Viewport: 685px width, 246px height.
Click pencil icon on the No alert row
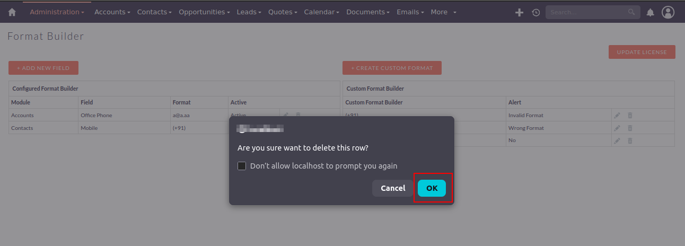click(x=617, y=140)
